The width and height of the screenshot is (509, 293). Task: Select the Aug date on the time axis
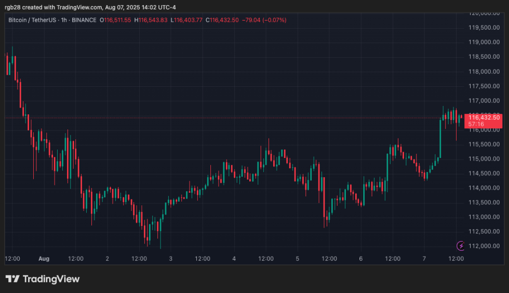click(44, 258)
